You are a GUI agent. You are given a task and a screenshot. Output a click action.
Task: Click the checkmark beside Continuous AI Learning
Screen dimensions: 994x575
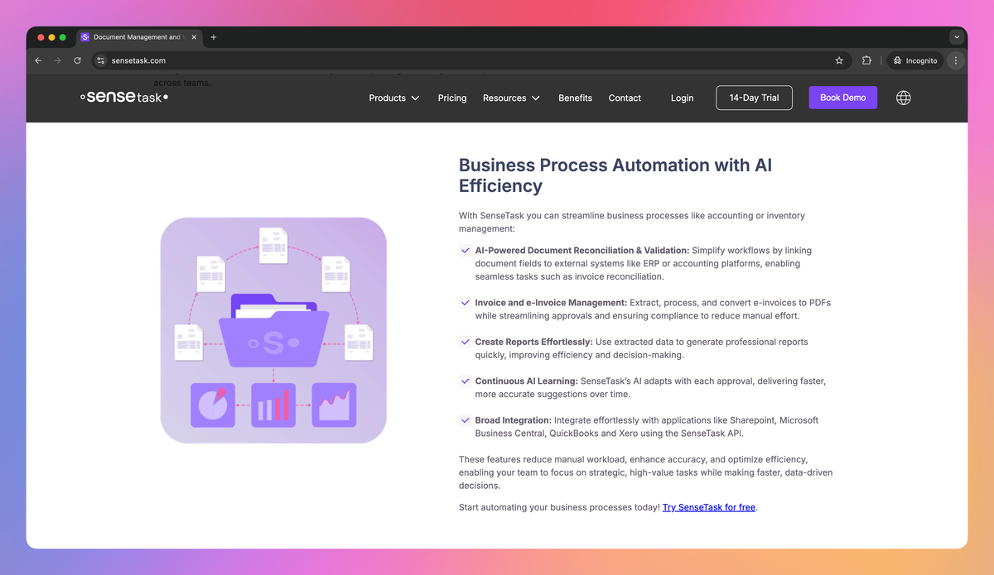point(466,381)
